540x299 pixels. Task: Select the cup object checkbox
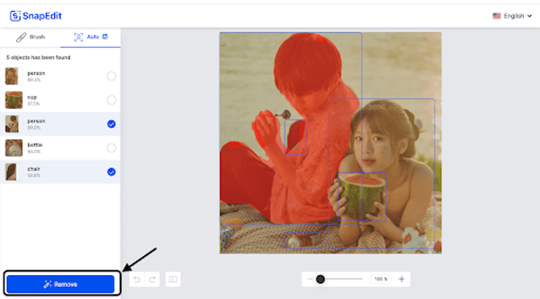click(111, 100)
